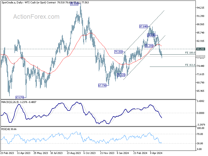
Task: Select the 81.200 price label
Action: pos(149,46)
